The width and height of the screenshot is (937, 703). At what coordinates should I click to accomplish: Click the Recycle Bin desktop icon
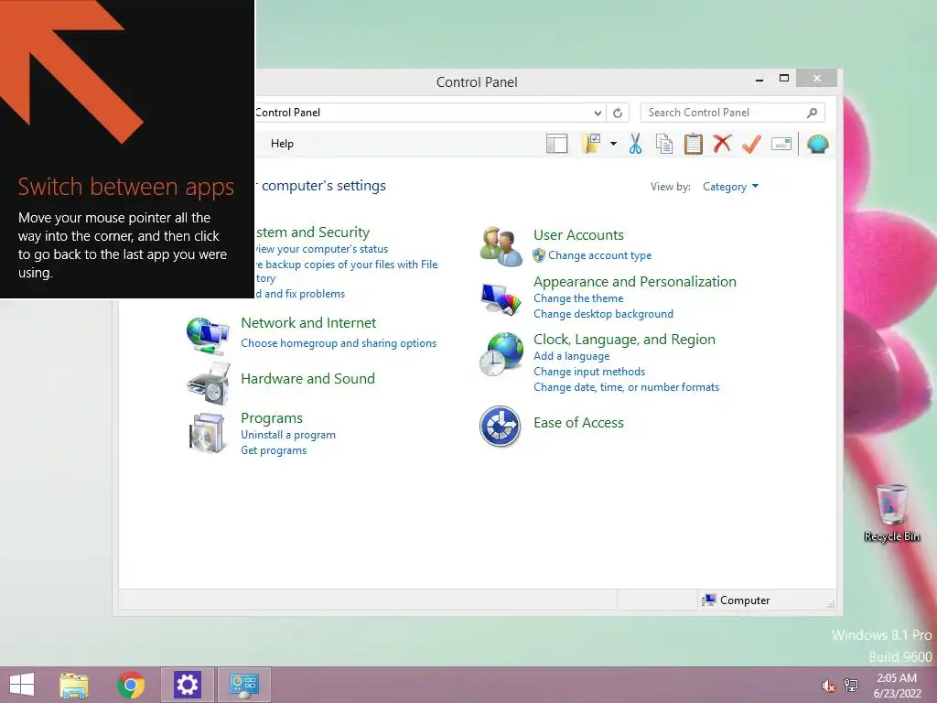891,513
